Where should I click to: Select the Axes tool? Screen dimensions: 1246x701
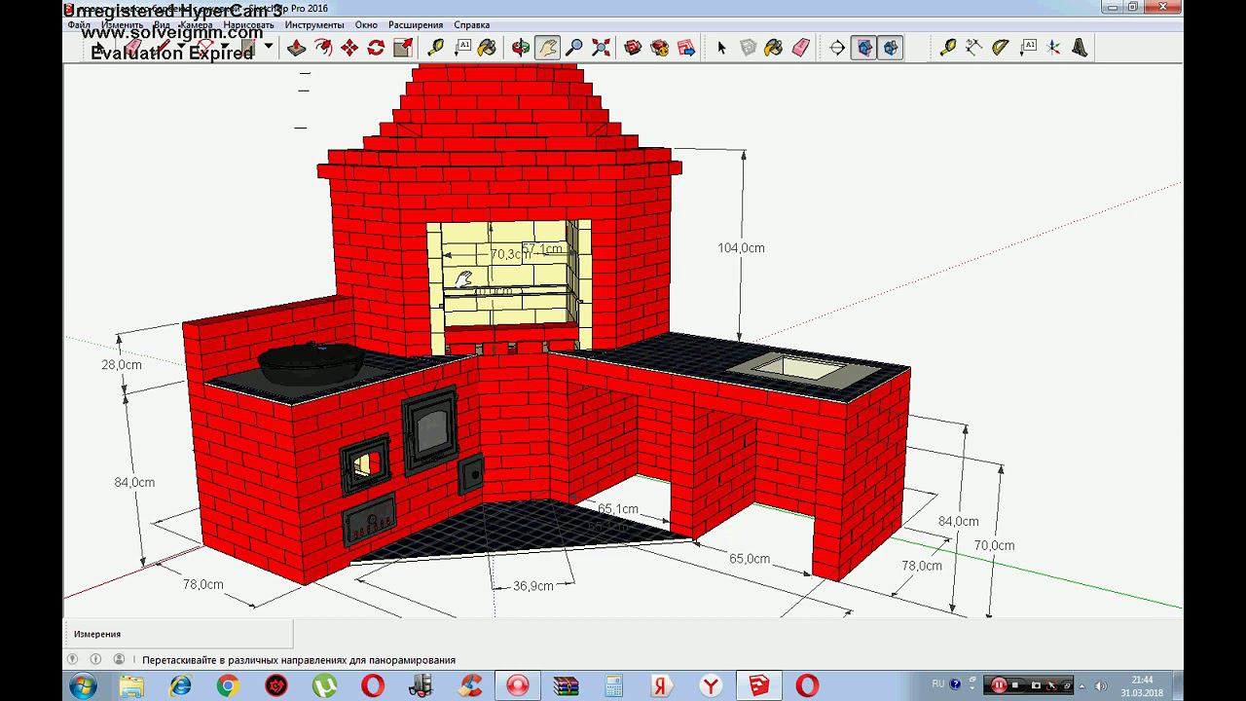coord(1054,48)
